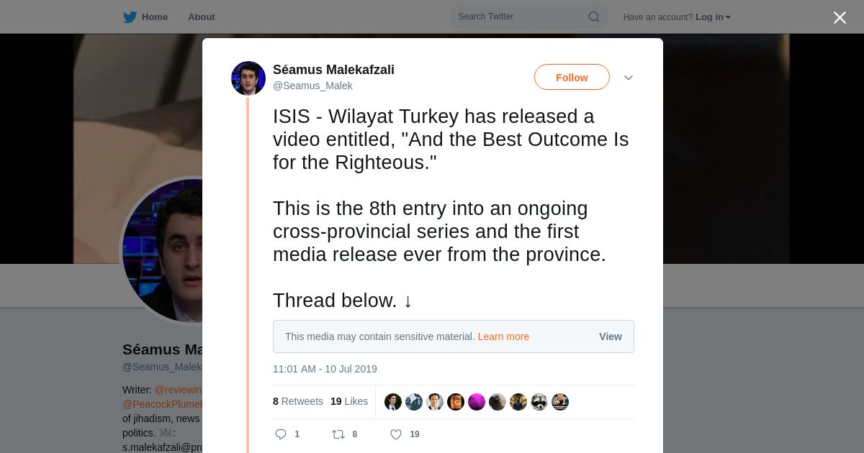
Task: Open Séamus Malekafzali's tweet avatar
Action: pyautogui.click(x=248, y=78)
